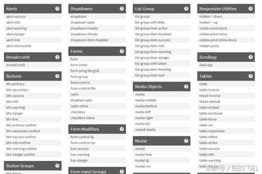The height and width of the screenshot is (174, 262).
Task: Open the Scrollspy help icon
Action: coord(250,57)
